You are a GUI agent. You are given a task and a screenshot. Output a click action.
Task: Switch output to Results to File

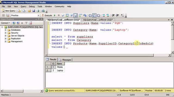[x=98, y=16]
